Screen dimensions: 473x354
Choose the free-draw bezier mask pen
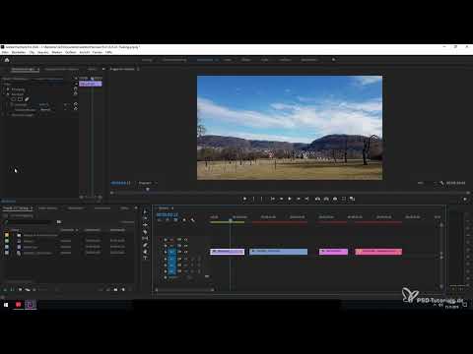[27, 99]
